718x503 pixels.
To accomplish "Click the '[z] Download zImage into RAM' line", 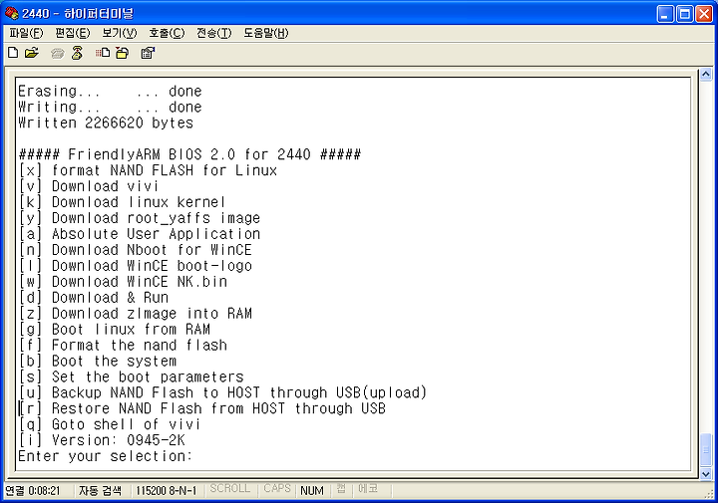I will click(x=135, y=314).
